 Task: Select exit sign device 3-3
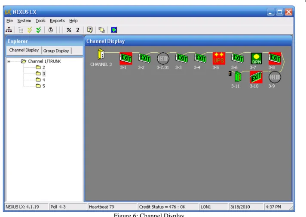click(x=181, y=58)
